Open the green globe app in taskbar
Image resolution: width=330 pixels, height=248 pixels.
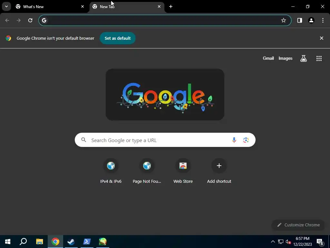click(103, 242)
